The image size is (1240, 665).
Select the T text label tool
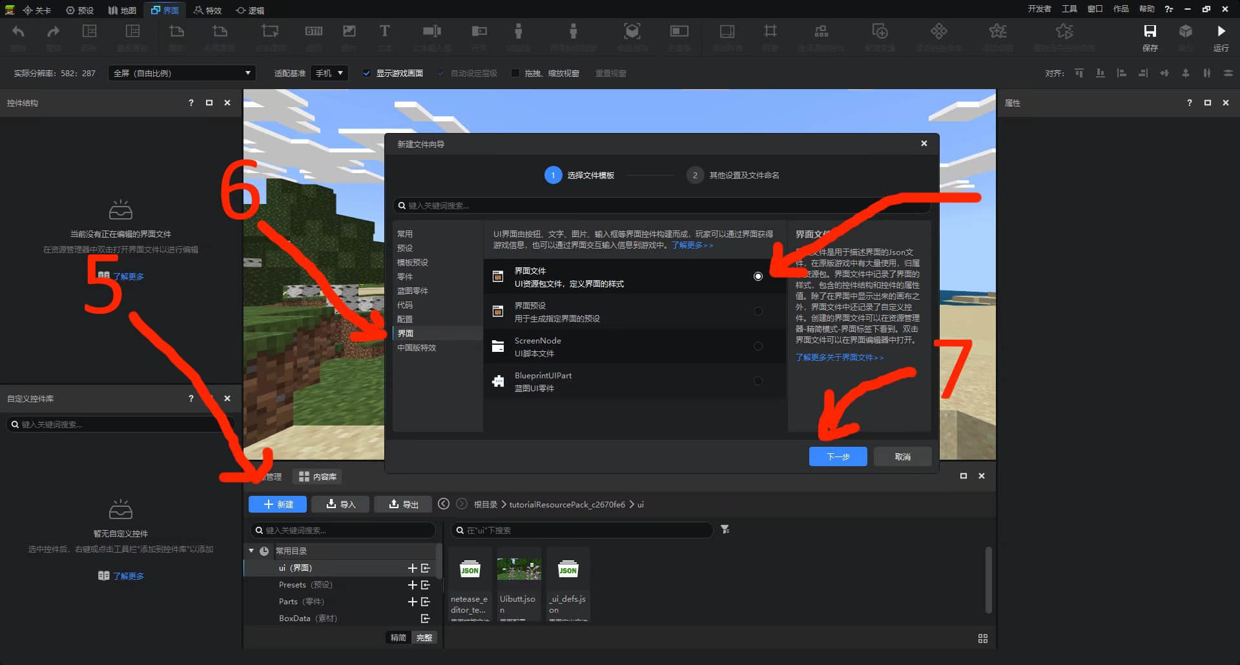(x=384, y=31)
